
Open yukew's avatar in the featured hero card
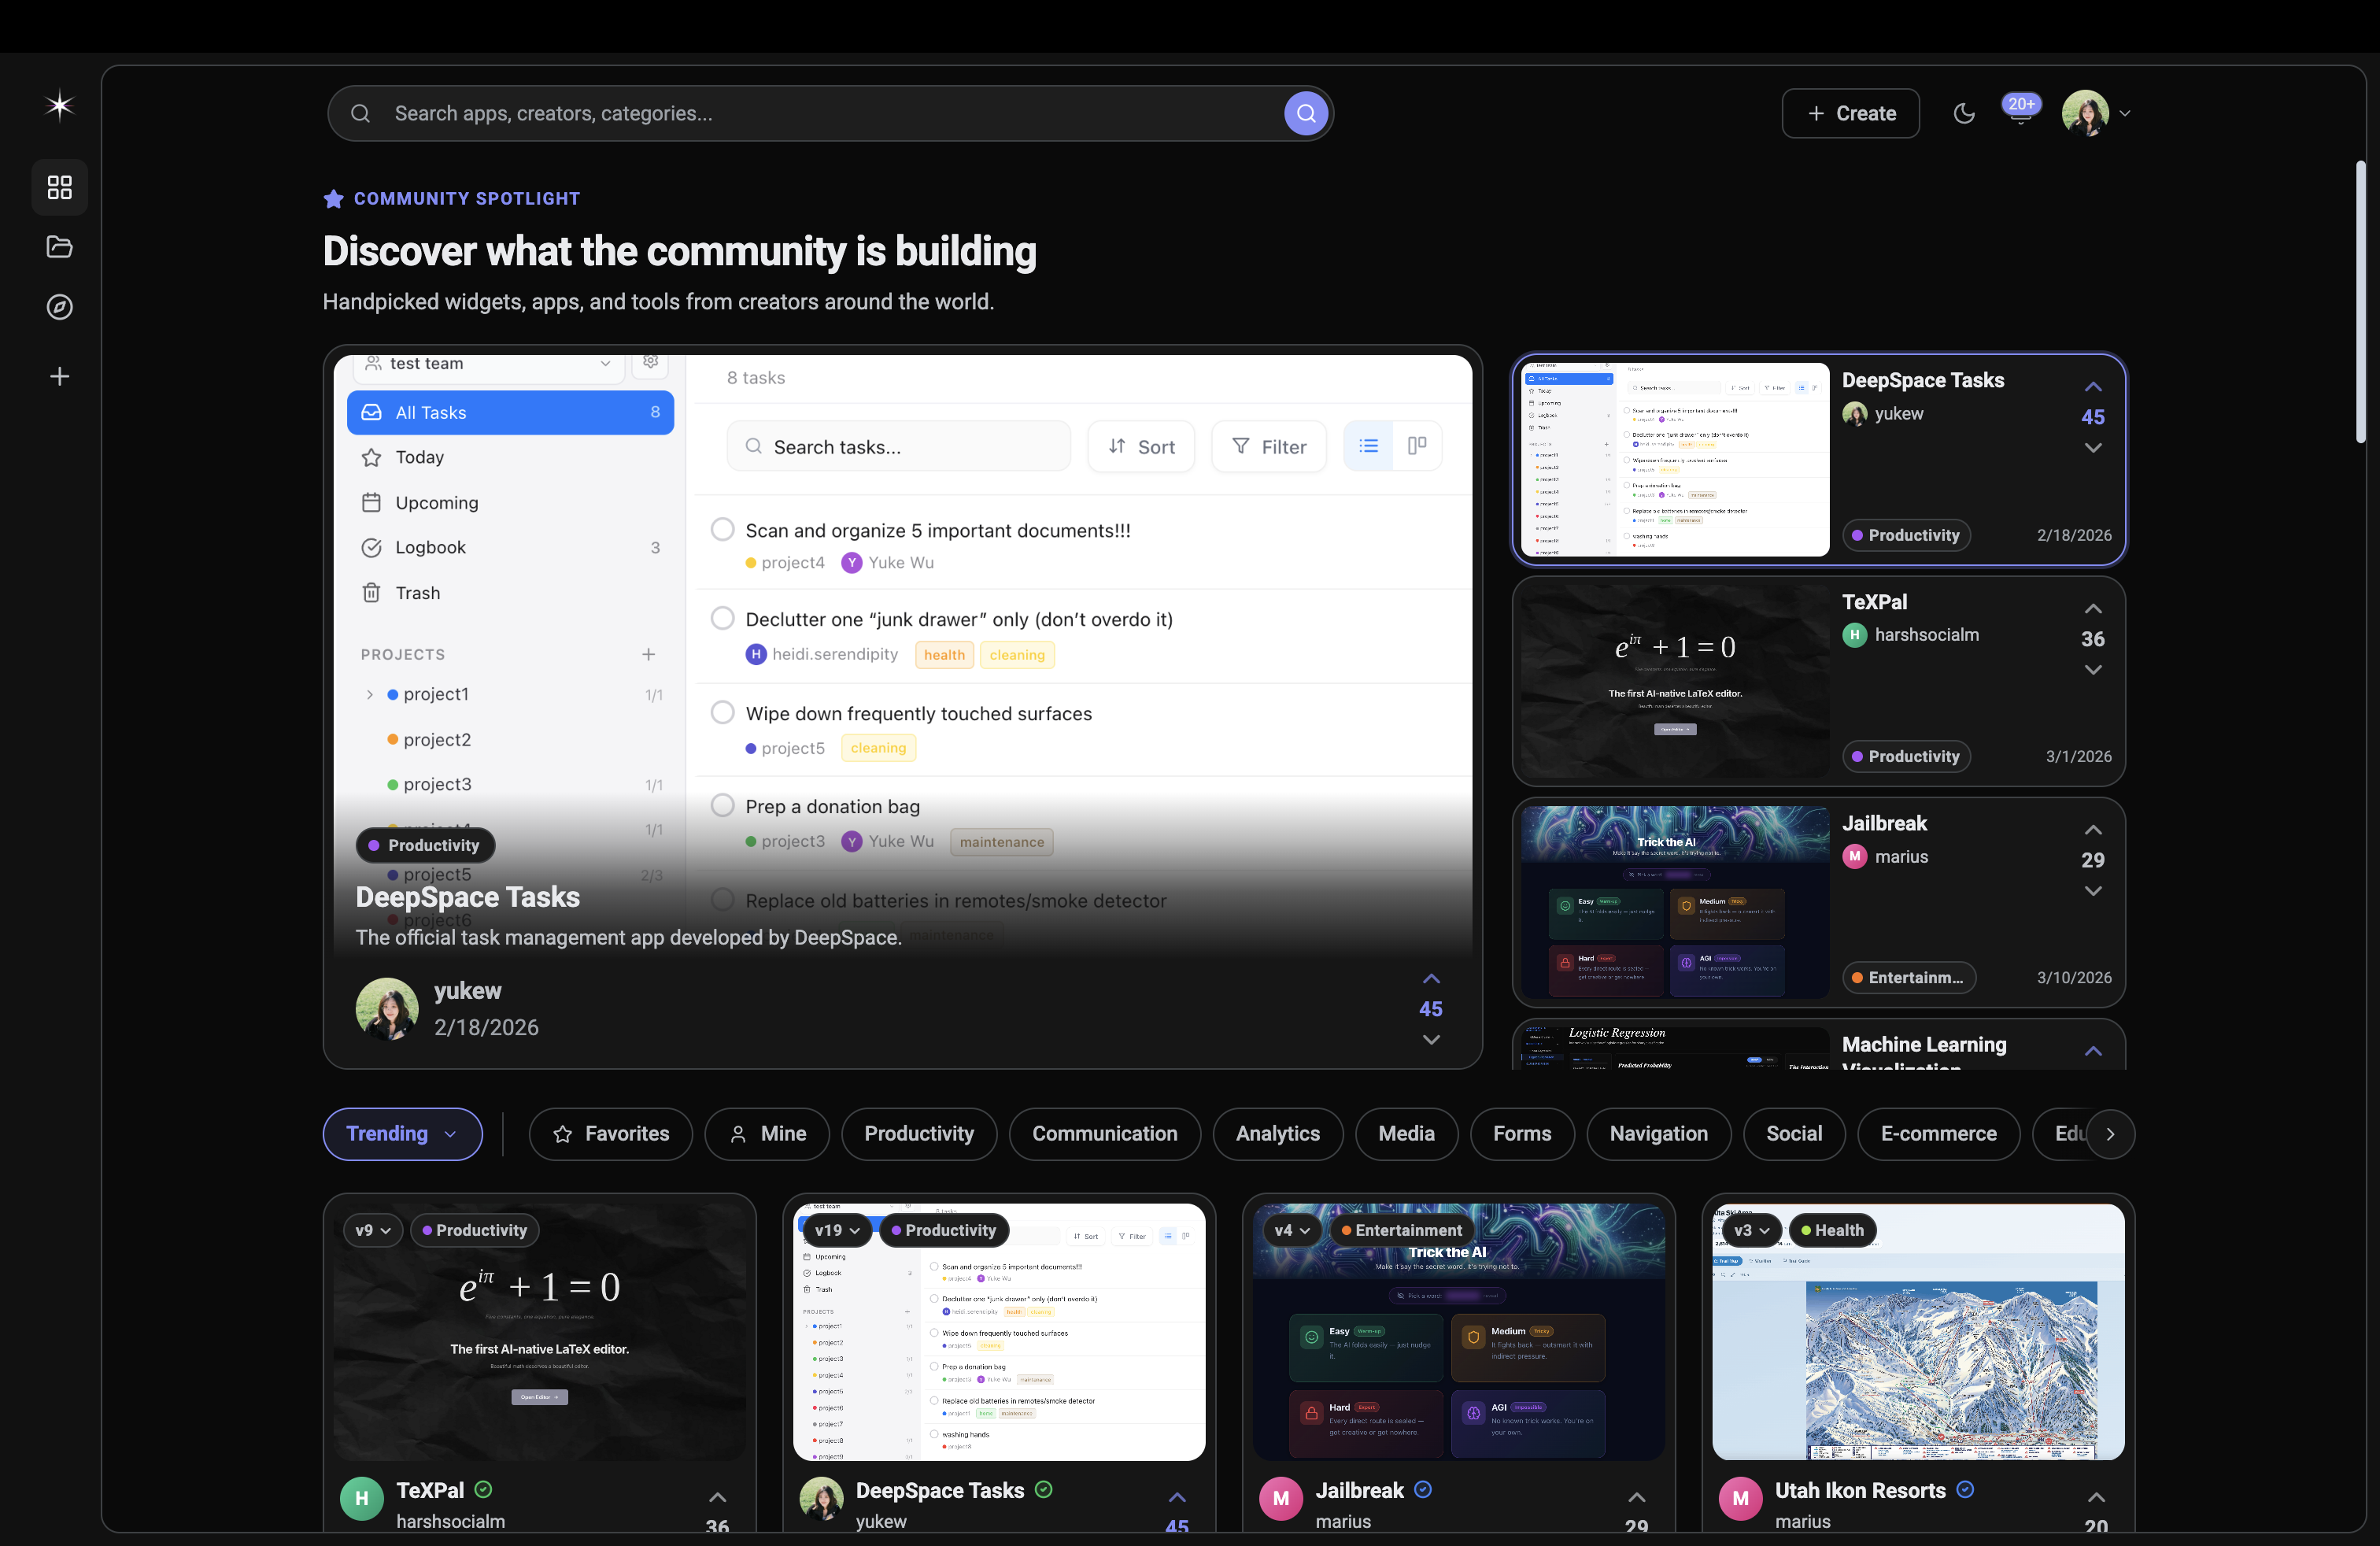click(x=387, y=1009)
